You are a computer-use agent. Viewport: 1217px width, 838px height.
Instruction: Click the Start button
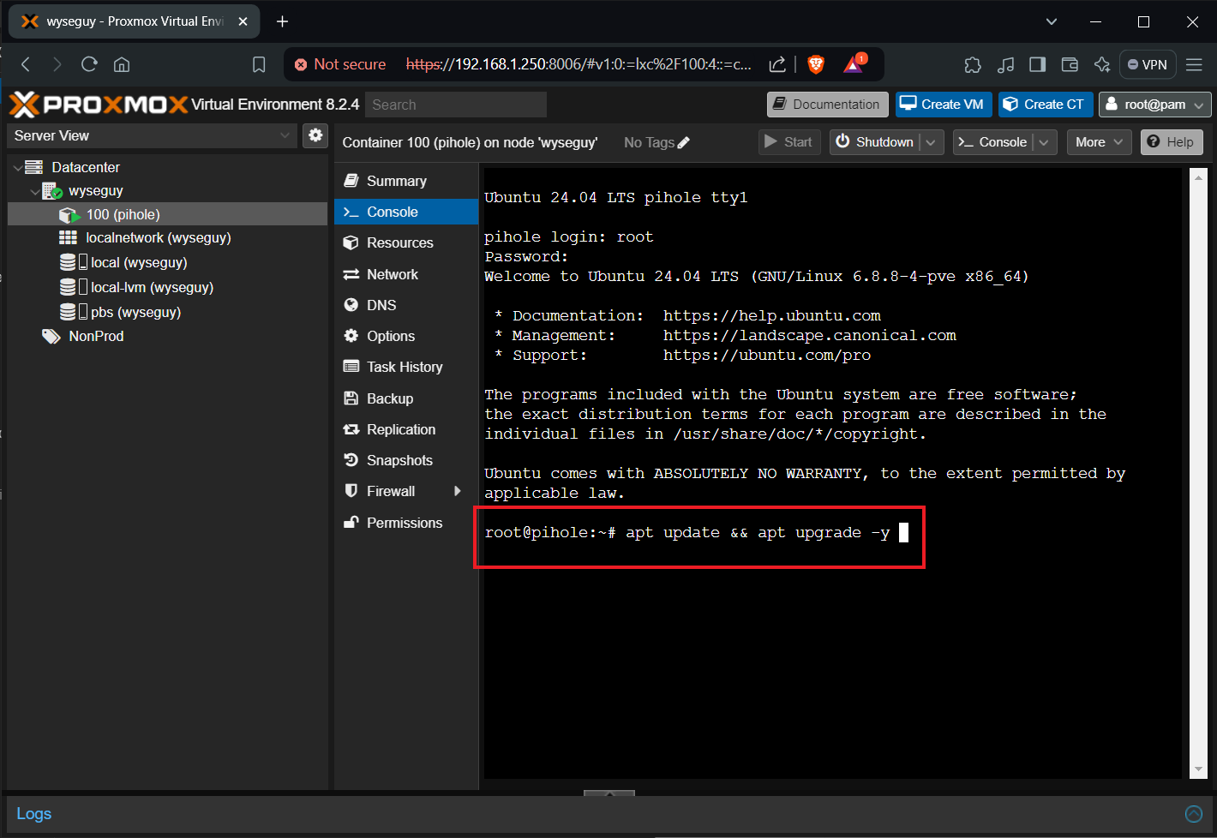[x=789, y=142]
